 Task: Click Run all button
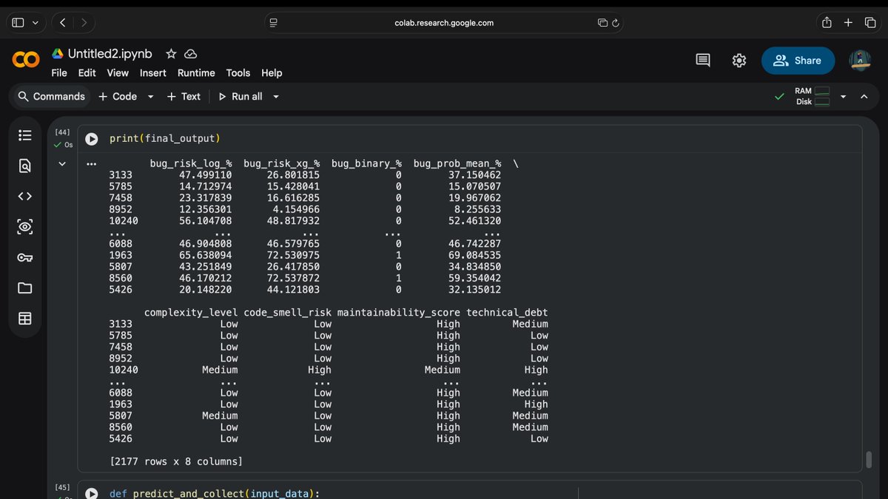[240, 97]
